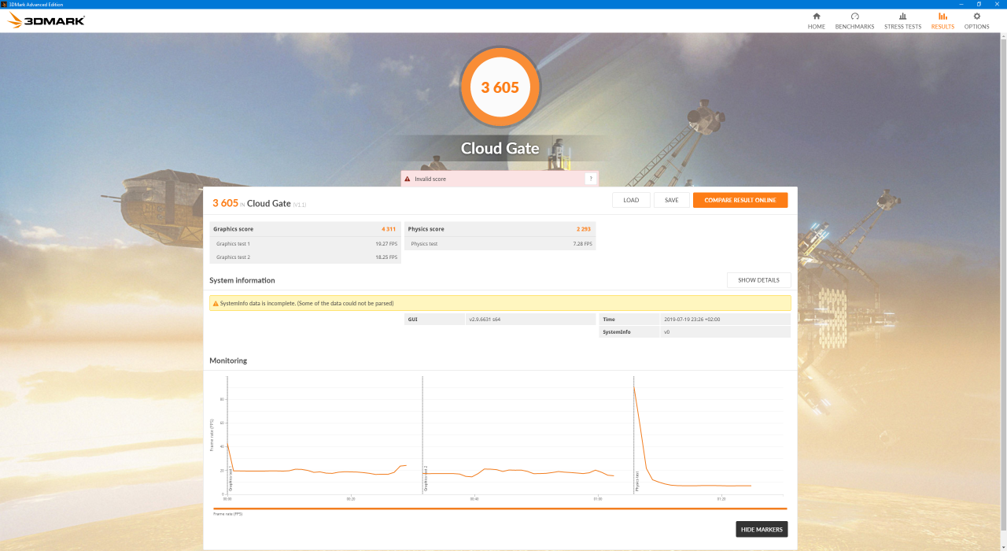The width and height of the screenshot is (1007, 551).
Task: Switch to Stress Tests tab
Action: tap(902, 21)
